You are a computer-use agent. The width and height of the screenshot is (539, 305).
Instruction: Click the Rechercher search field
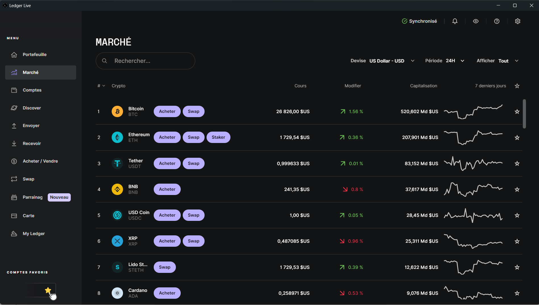pyautogui.click(x=145, y=61)
